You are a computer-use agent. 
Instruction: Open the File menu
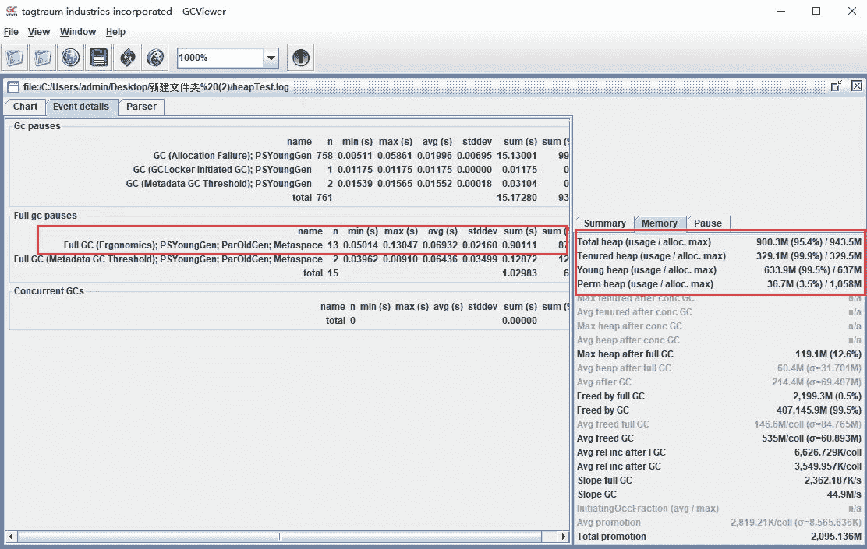[11, 32]
